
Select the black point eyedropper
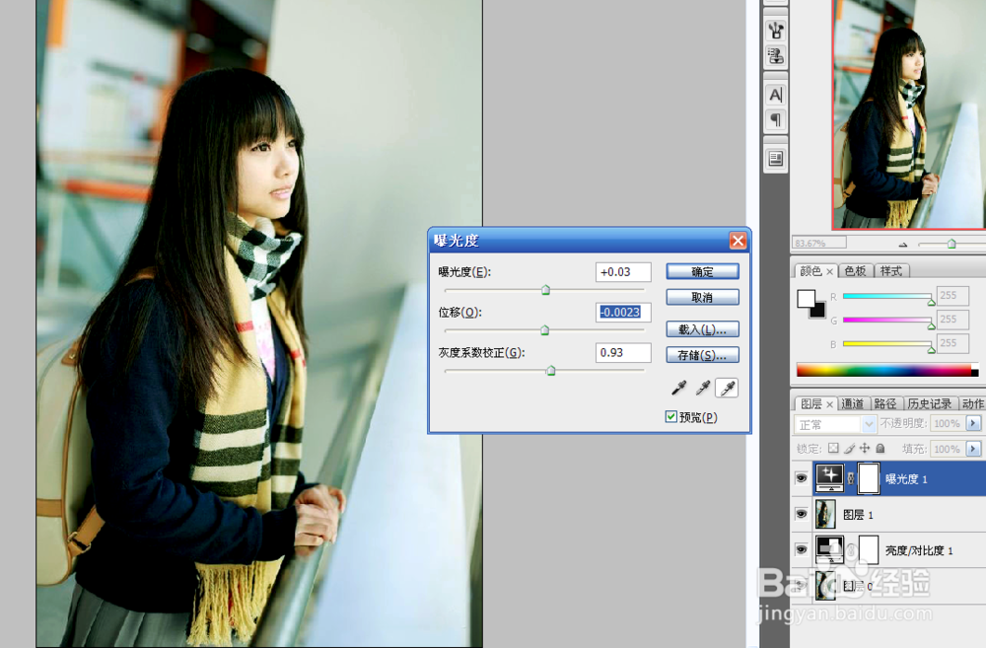[679, 389]
